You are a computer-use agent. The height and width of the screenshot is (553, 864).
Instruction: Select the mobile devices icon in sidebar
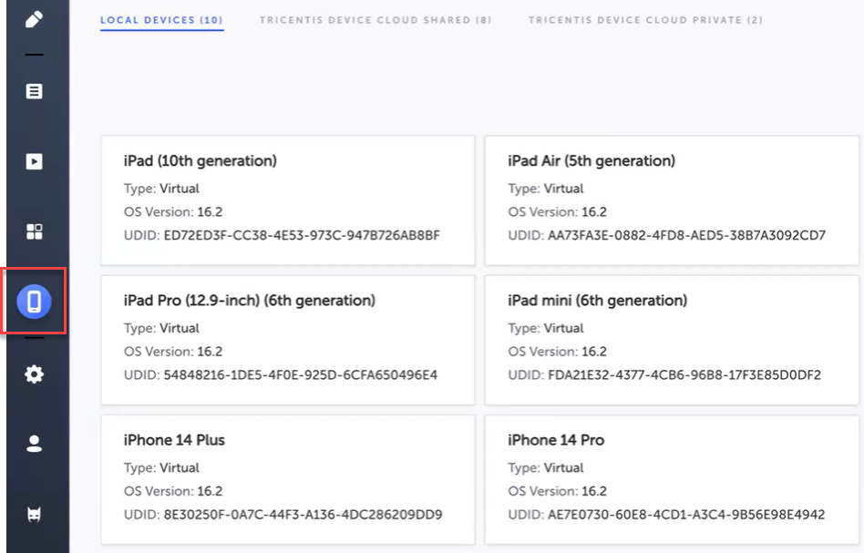pos(34,302)
